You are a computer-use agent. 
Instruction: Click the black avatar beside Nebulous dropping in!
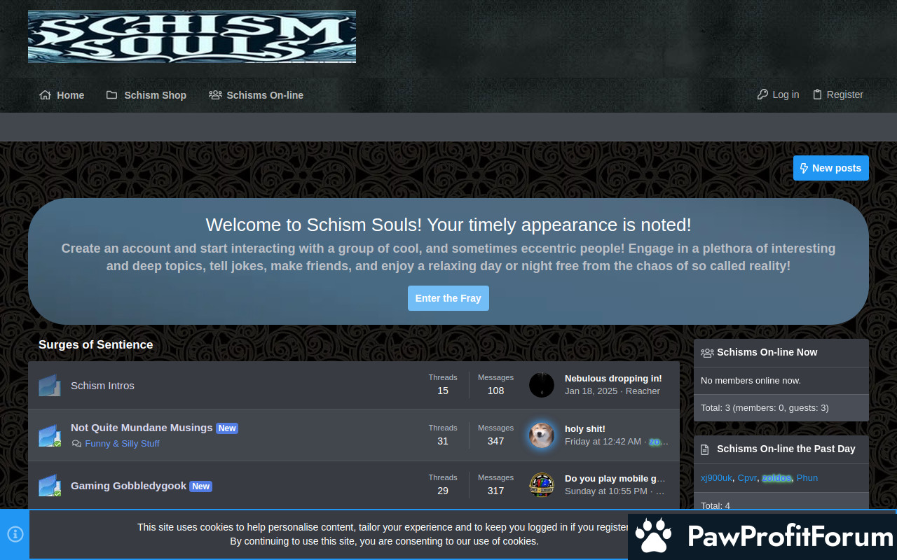coord(541,385)
